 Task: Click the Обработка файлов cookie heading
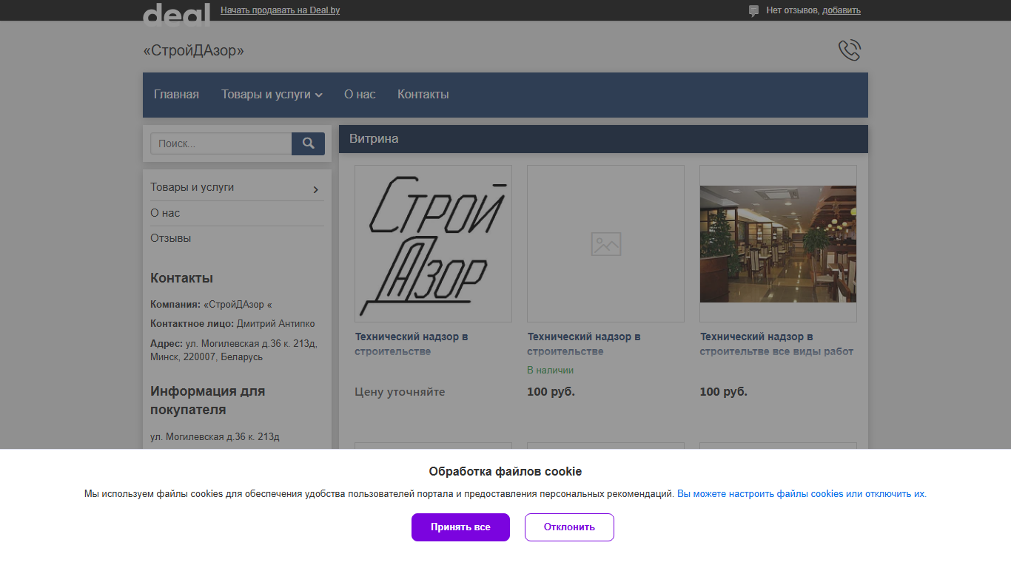(505, 472)
